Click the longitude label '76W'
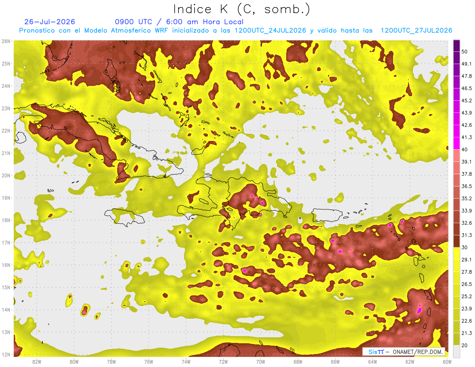The height and width of the screenshot is (367, 475). pos(148,362)
